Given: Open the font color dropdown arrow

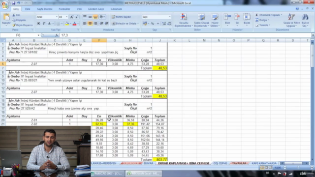Looking at the screenshot, I should (x=78, y=24).
